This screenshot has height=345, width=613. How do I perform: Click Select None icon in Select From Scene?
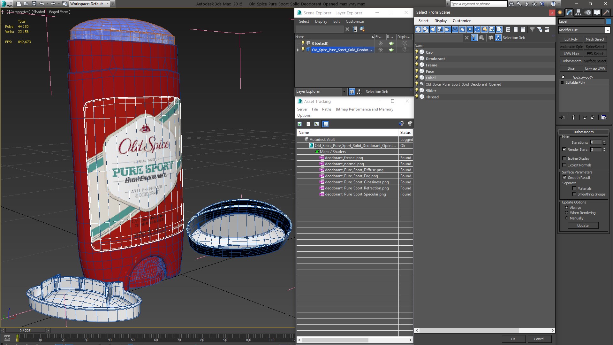516,29
